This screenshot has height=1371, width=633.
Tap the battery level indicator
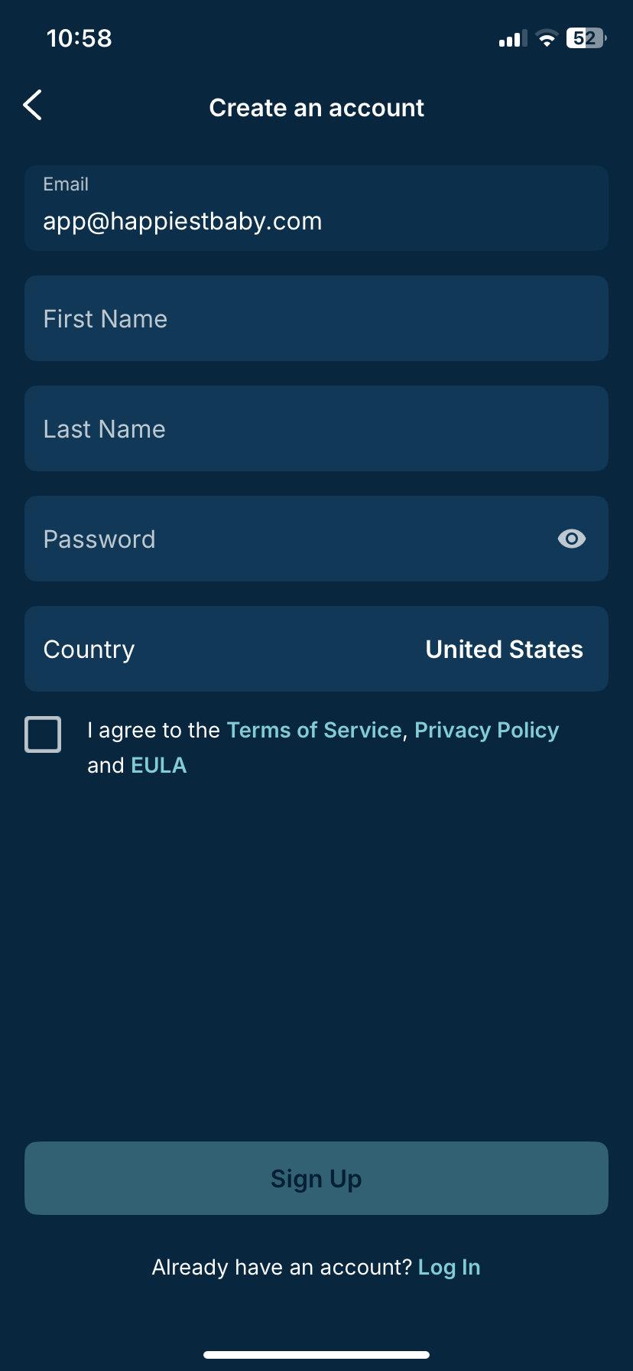point(586,38)
